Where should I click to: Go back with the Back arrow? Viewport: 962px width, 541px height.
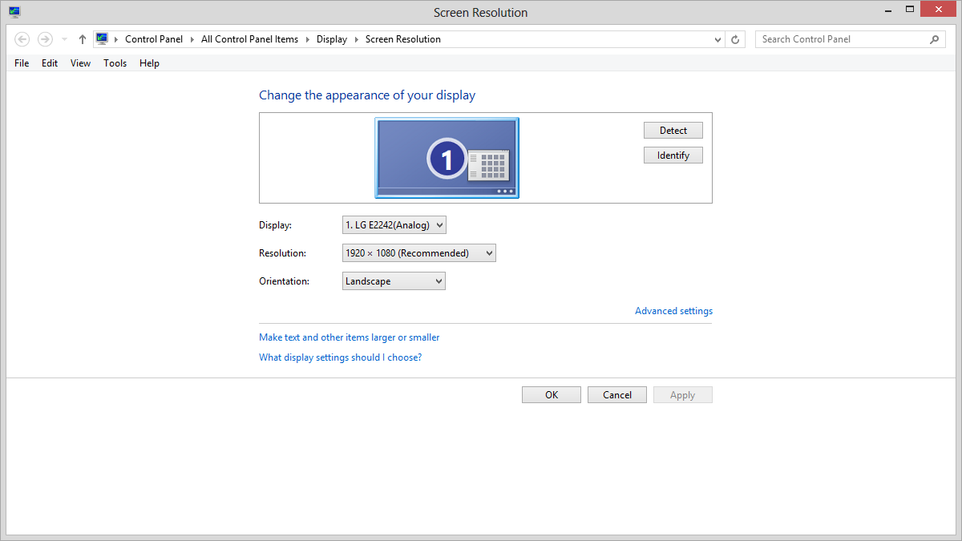22,39
